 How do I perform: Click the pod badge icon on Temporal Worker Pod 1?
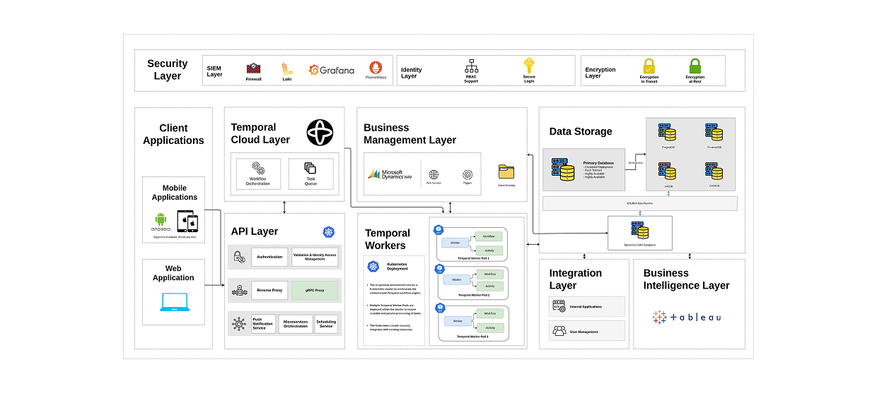click(438, 229)
